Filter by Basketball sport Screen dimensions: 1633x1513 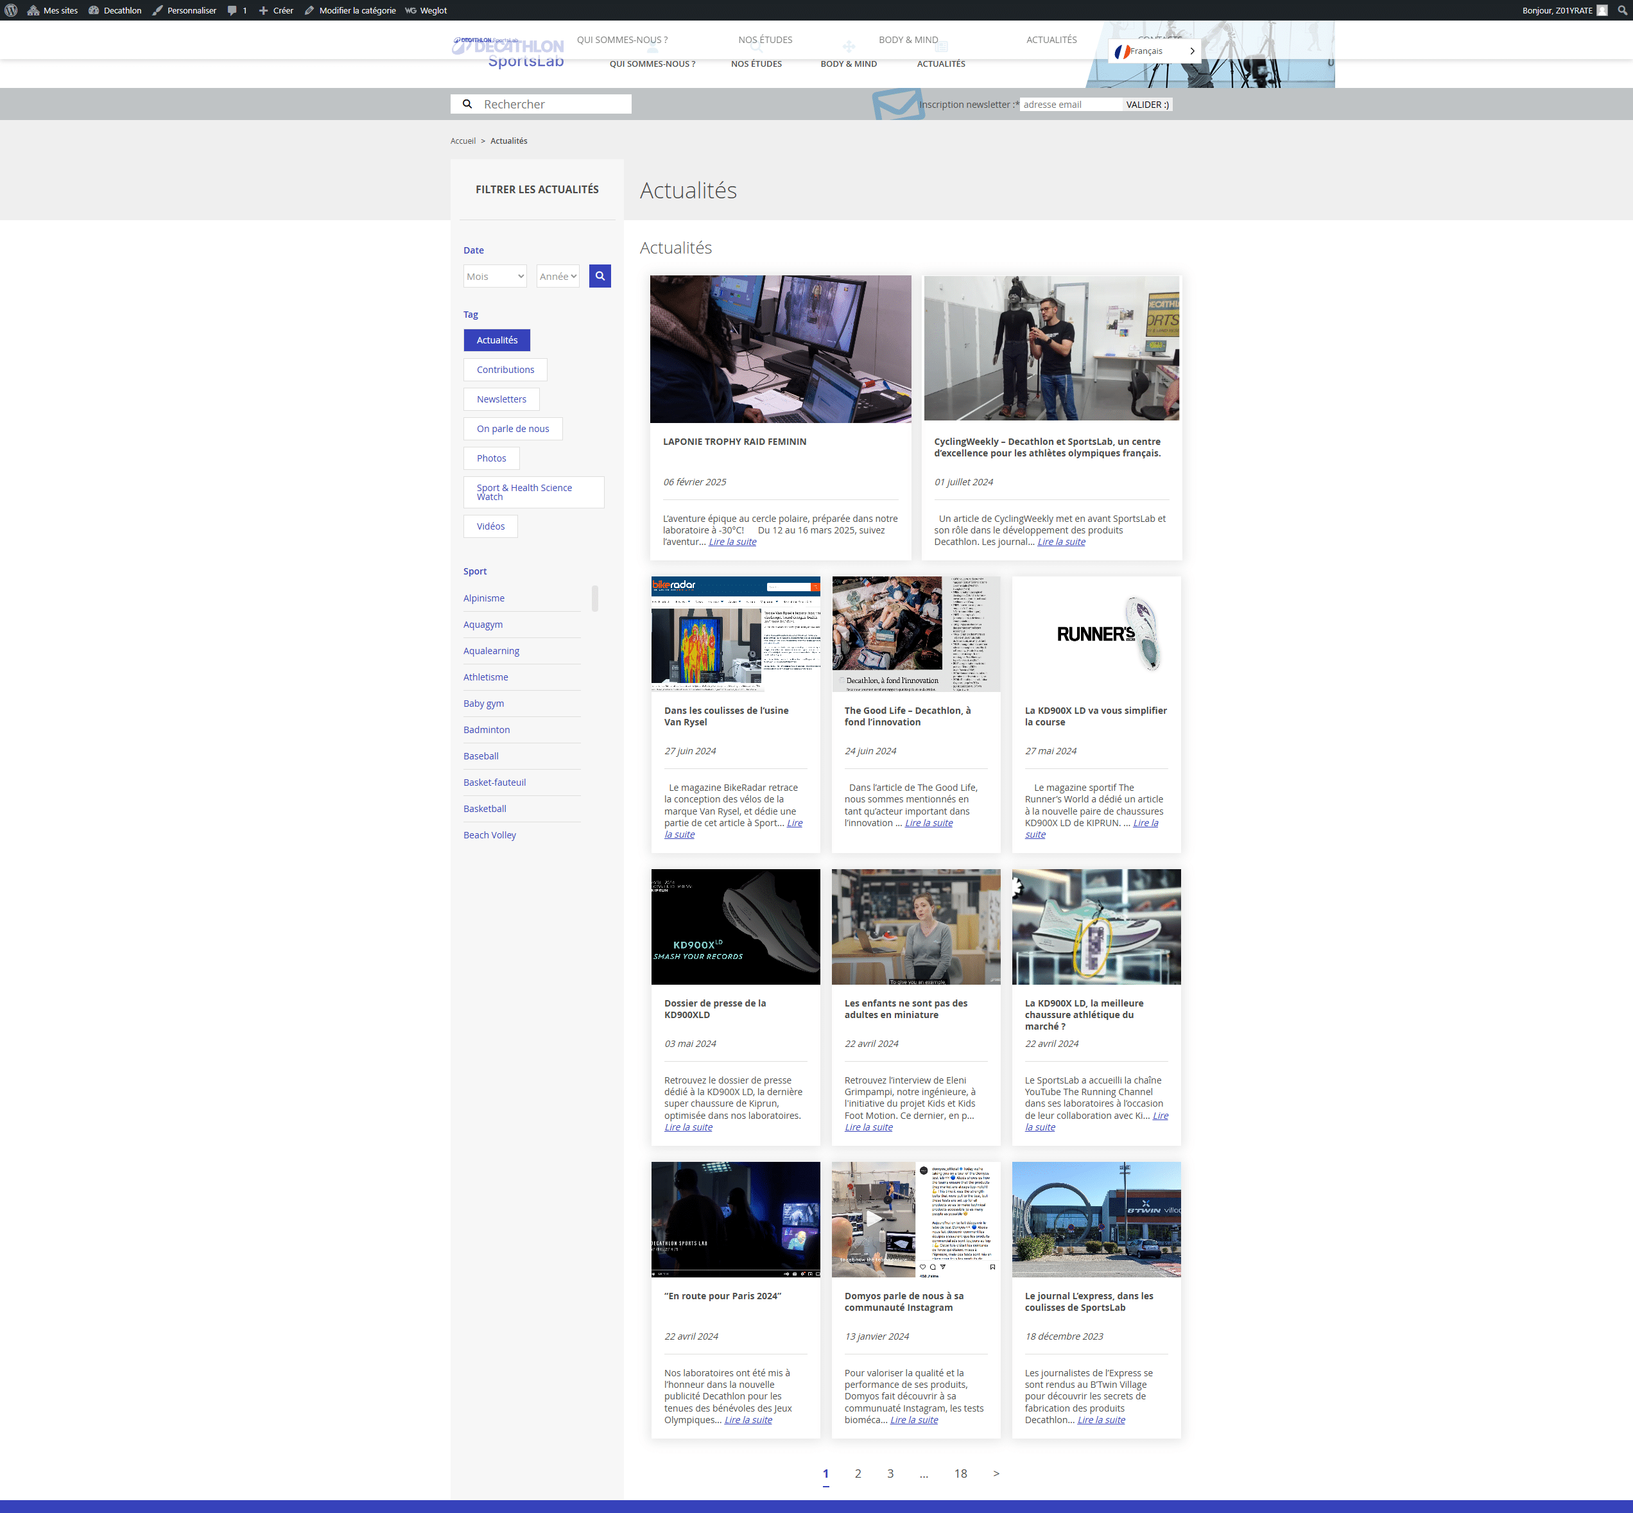click(485, 808)
